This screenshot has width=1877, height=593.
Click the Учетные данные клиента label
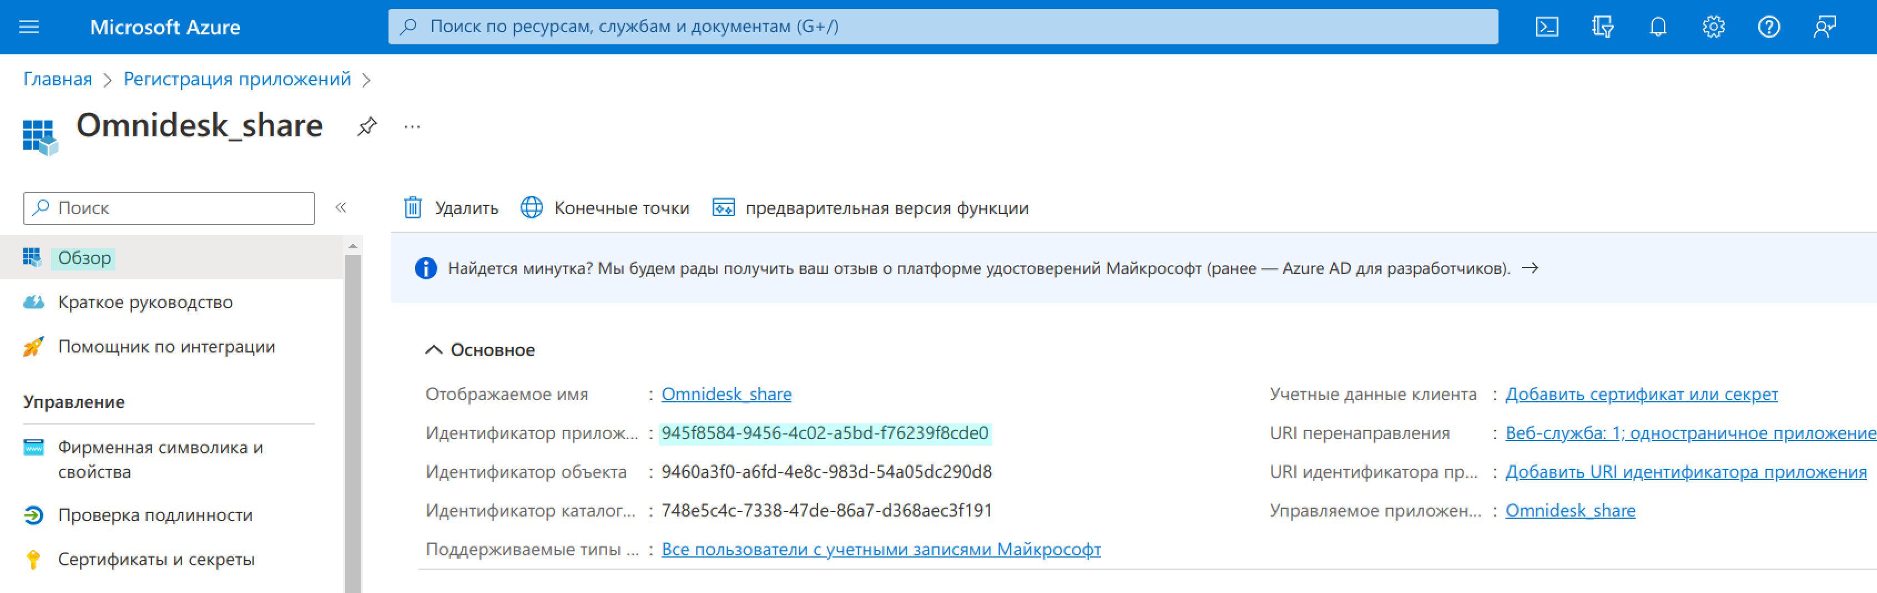(x=1373, y=393)
